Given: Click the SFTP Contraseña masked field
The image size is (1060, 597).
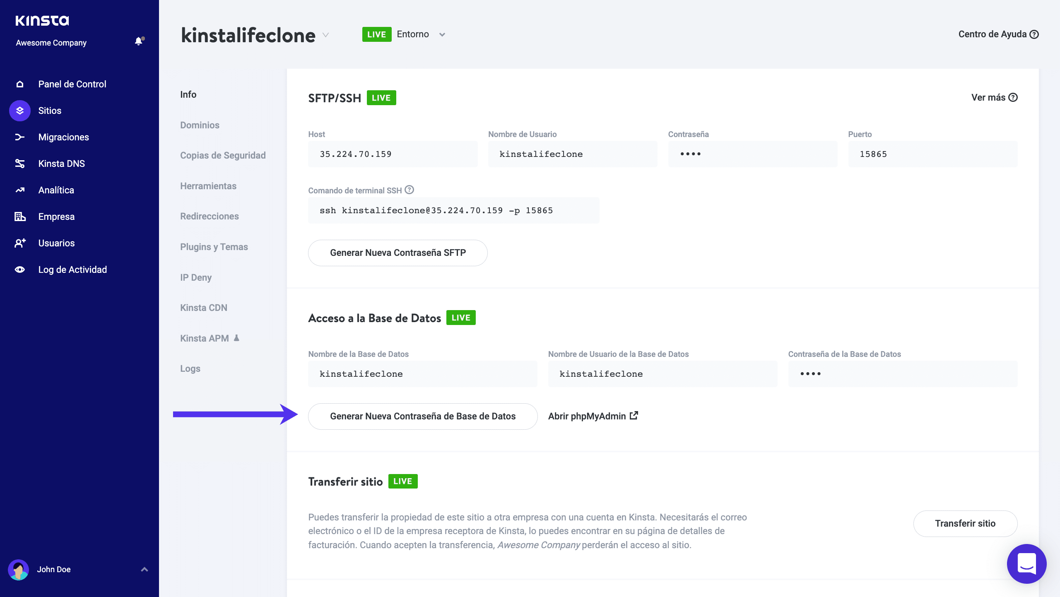Looking at the screenshot, I should tap(752, 154).
